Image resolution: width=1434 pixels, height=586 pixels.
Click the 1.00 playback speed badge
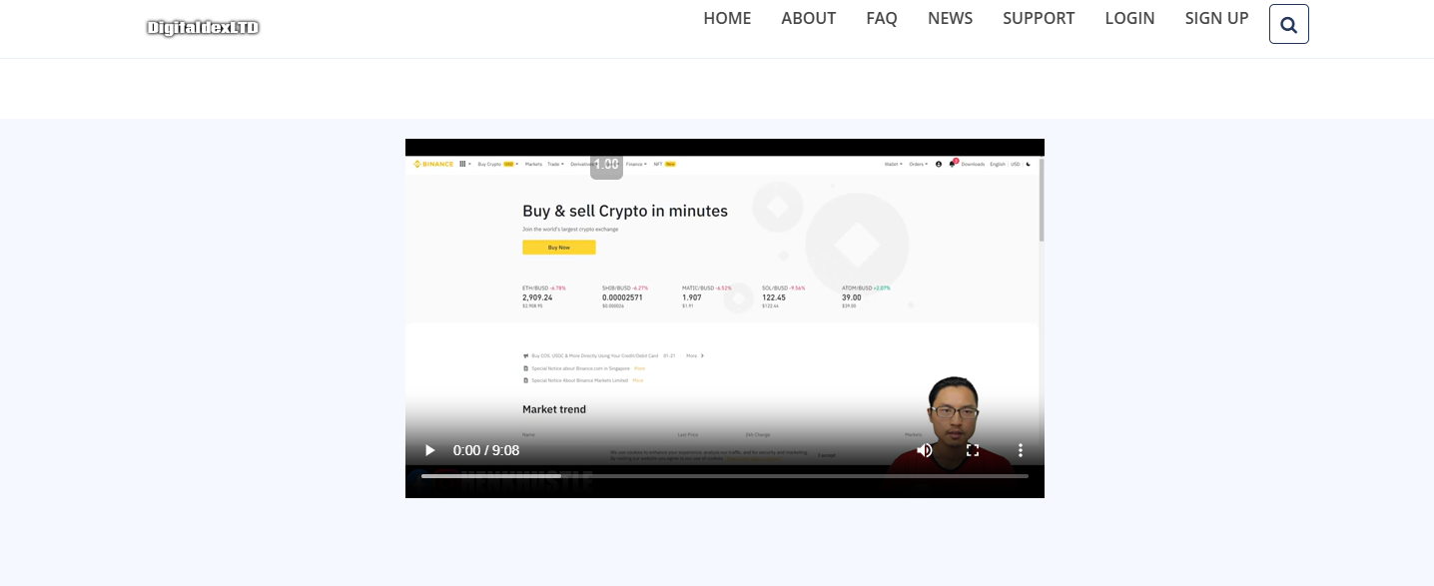coord(606,164)
